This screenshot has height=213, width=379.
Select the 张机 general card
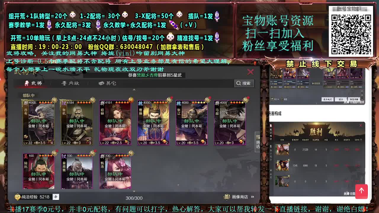point(77,123)
